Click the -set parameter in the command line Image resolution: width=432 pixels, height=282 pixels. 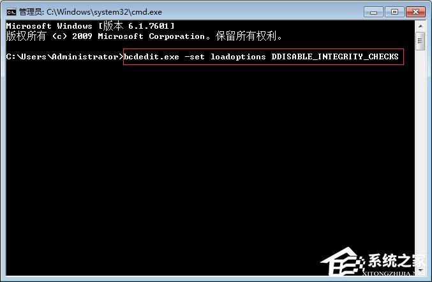tap(195, 57)
